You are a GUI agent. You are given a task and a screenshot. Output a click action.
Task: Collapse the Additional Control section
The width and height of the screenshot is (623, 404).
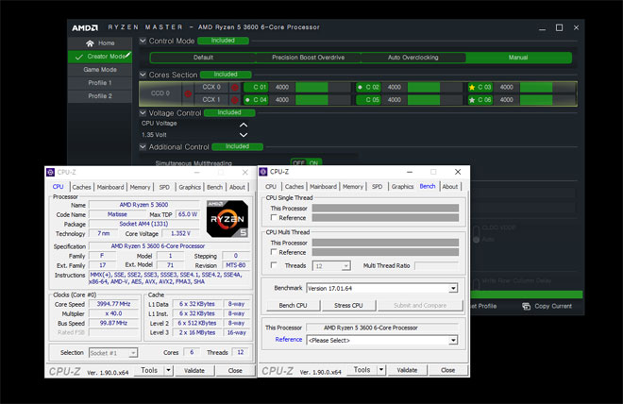(x=143, y=146)
